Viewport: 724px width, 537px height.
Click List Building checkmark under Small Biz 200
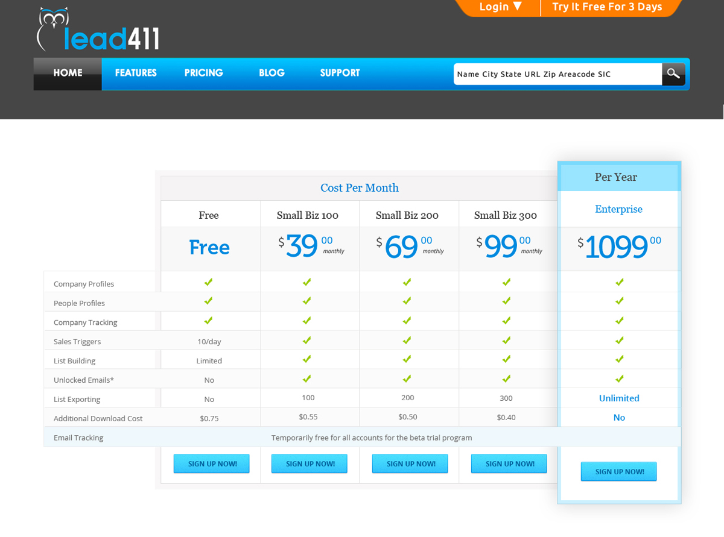pyautogui.click(x=407, y=359)
